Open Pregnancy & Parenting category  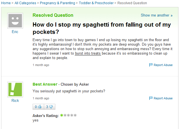(57, 3)
